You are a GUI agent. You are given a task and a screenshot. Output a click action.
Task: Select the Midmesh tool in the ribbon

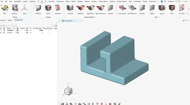(80, 9)
